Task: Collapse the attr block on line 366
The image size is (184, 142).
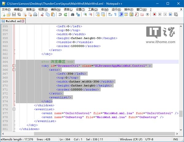Action: click(14, 70)
